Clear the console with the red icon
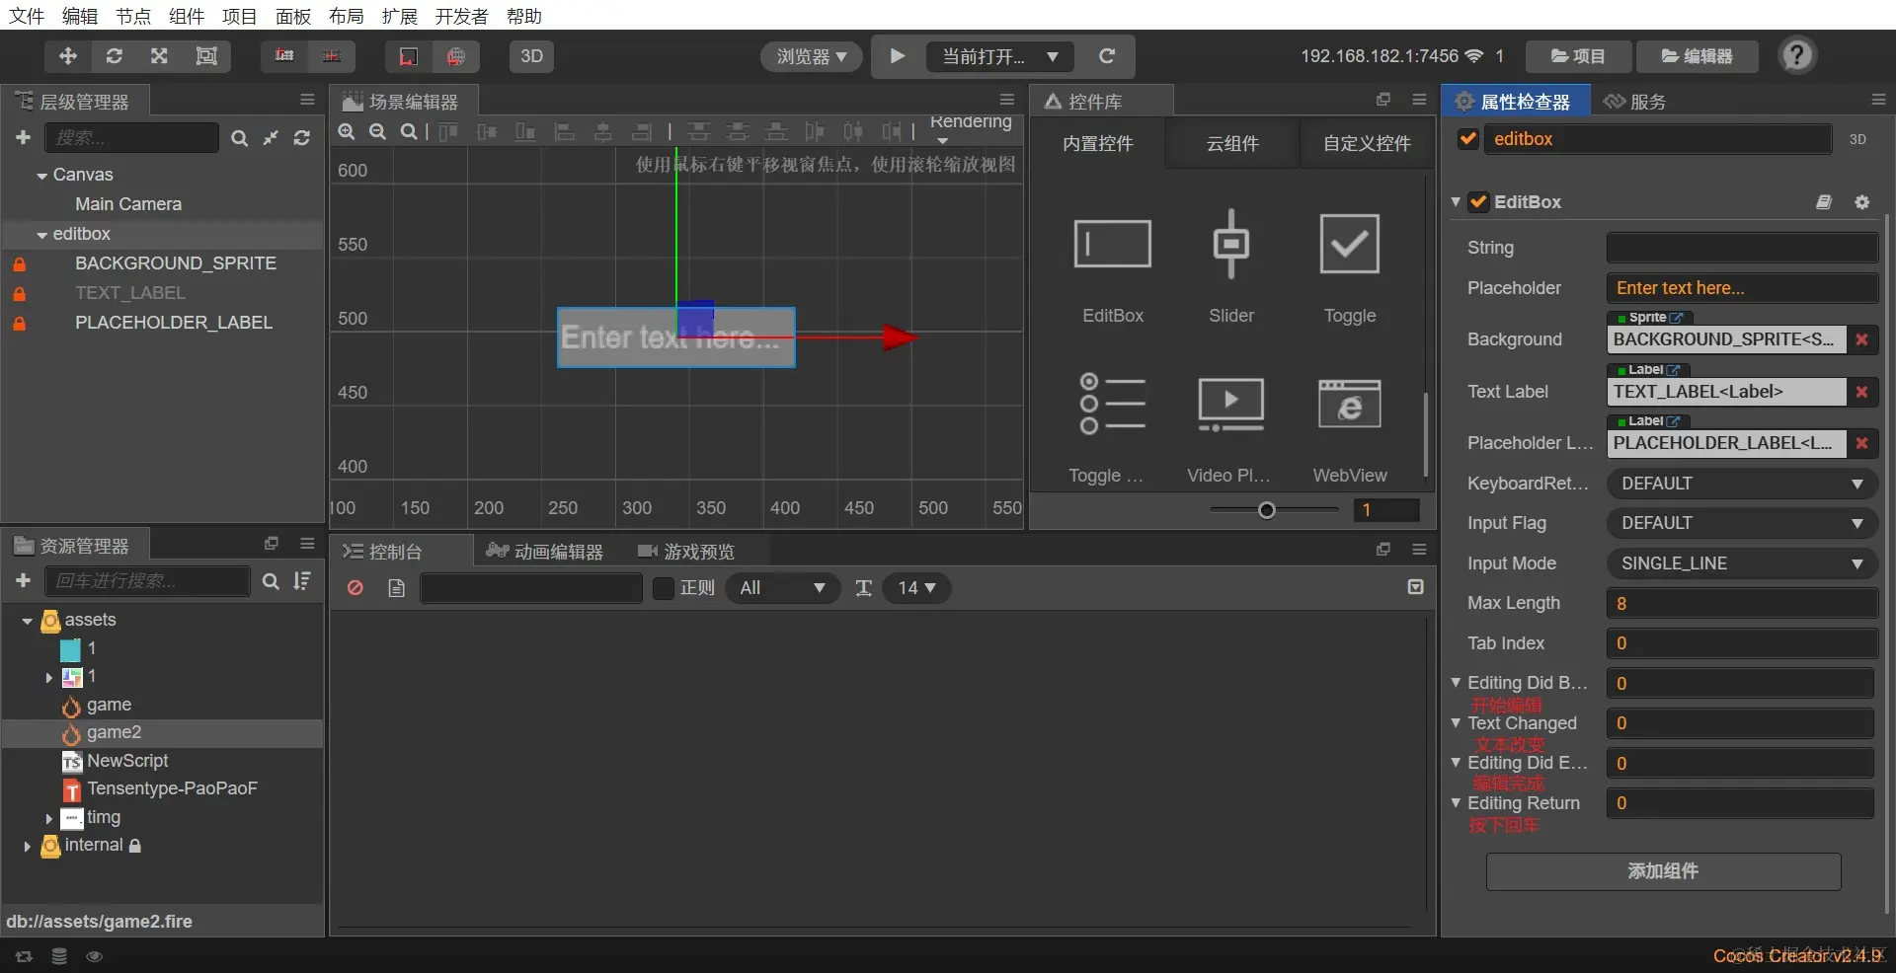This screenshot has width=1896, height=973. point(355,588)
